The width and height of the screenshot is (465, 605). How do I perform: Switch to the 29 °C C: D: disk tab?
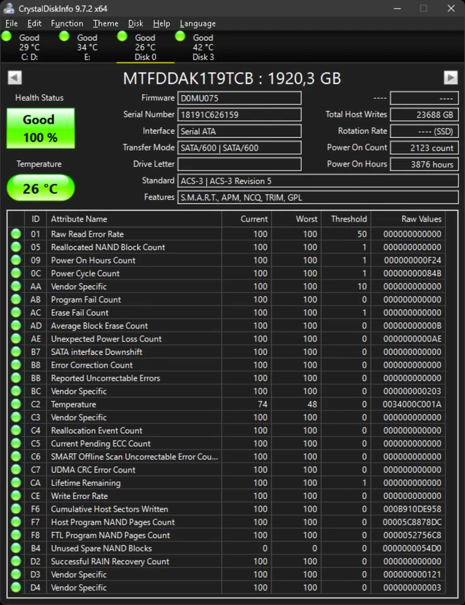coord(30,47)
